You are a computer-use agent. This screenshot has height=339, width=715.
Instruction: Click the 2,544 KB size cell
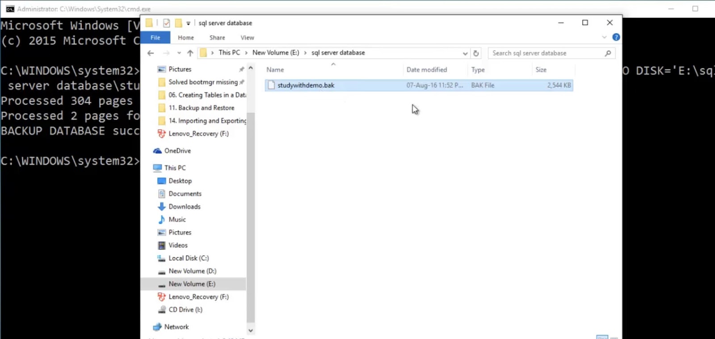pos(559,85)
